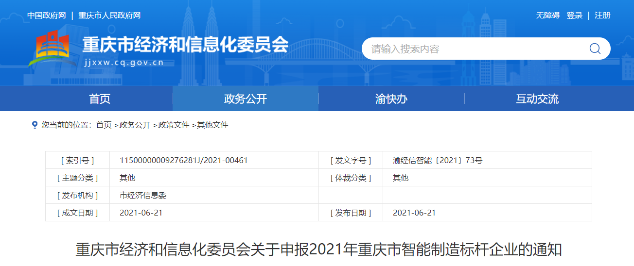
Task: Open the 中国政府网 link
Action: click(x=46, y=16)
